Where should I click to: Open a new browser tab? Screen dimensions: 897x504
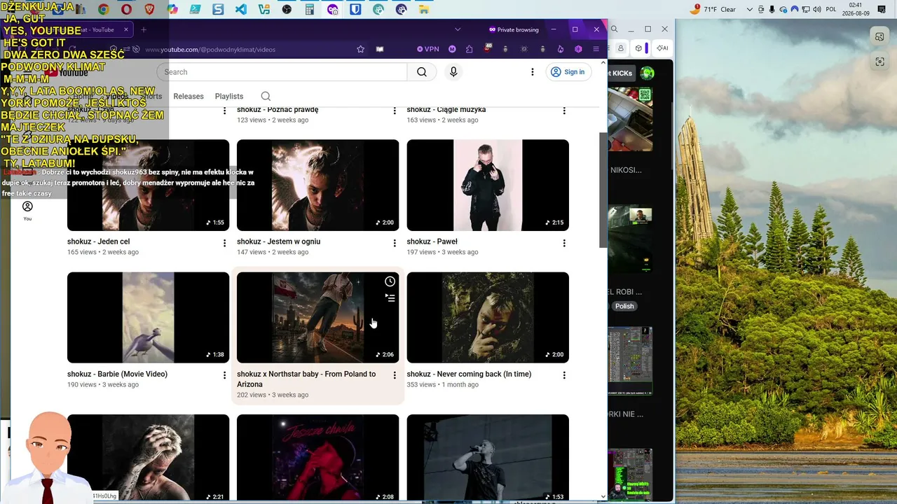(x=144, y=29)
